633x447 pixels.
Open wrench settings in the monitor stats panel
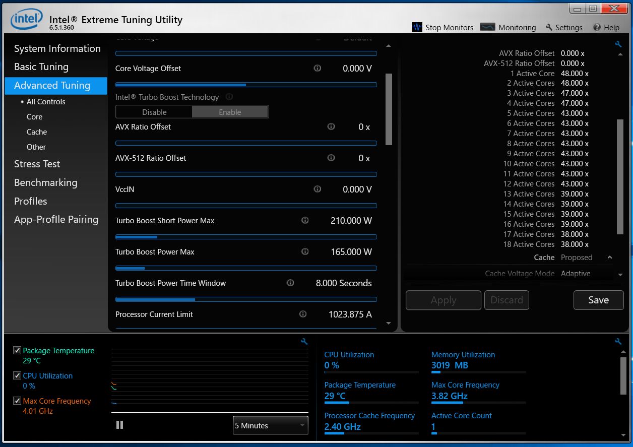point(618,341)
